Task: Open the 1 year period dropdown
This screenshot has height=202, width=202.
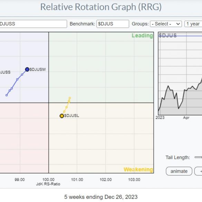Action: click(193, 24)
